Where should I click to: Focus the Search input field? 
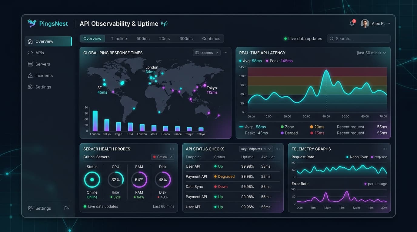[x=359, y=39]
